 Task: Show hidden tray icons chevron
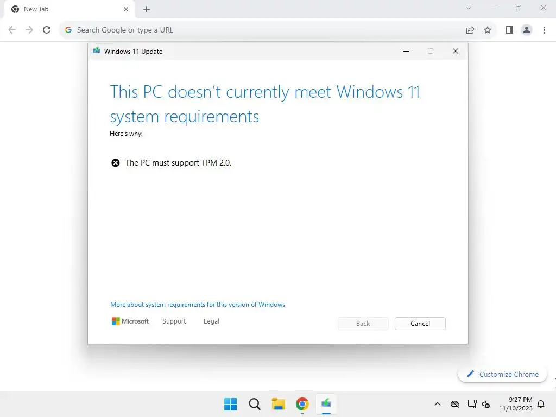click(438, 404)
